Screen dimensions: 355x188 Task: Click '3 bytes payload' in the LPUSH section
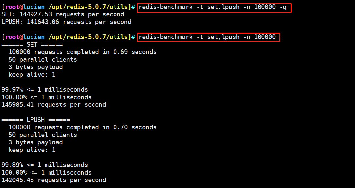[35, 142]
